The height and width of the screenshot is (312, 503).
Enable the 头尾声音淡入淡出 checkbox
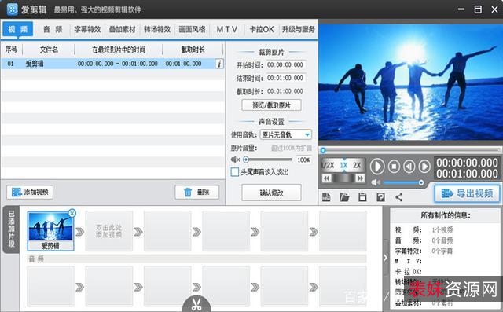point(235,172)
